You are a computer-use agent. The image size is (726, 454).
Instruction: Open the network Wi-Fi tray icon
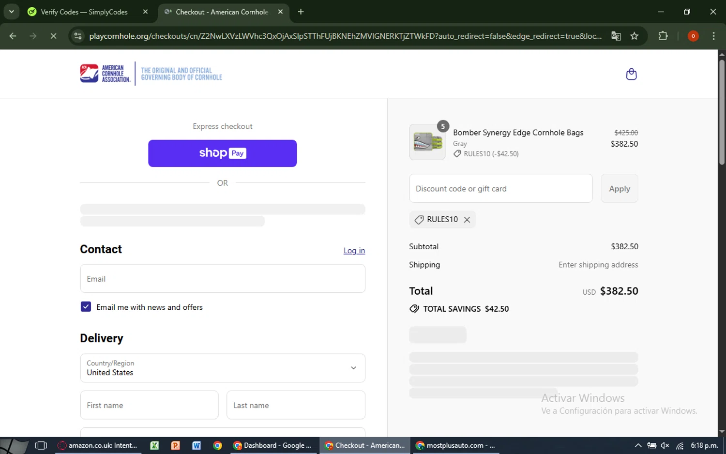click(x=680, y=445)
